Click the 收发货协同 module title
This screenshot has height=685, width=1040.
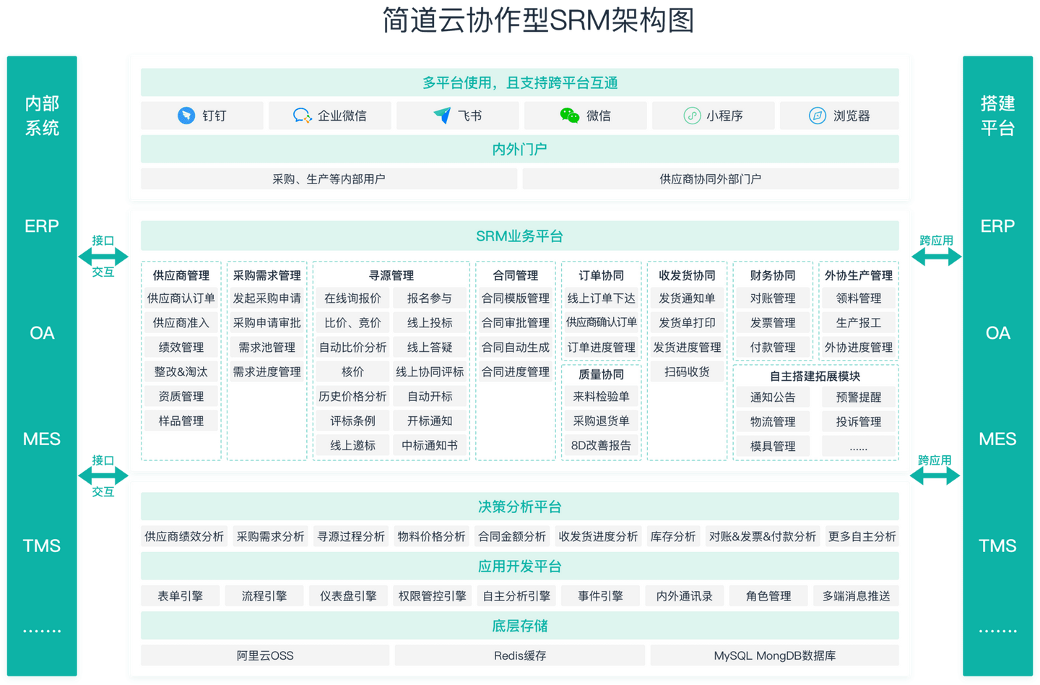click(x=687, y=275)
